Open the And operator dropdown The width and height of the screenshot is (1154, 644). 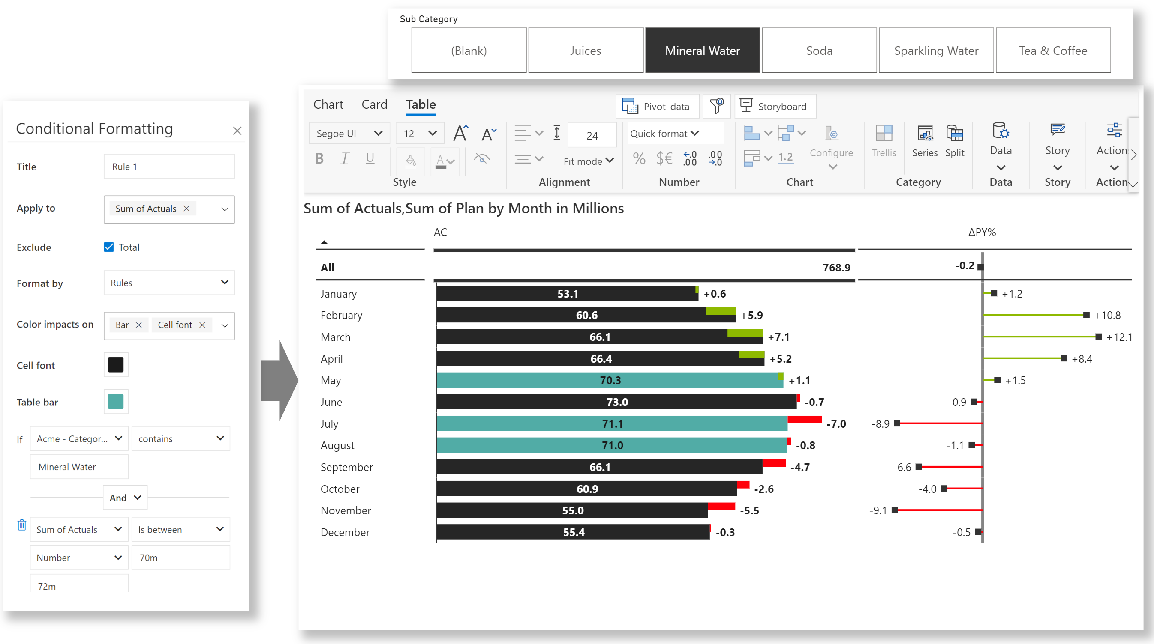[x=125, y=498]
